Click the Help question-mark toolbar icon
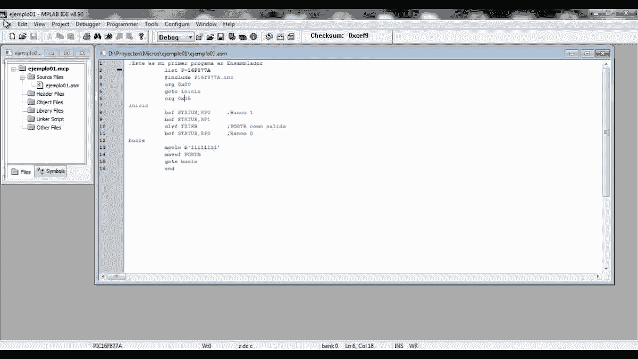 tap(140, 36)
